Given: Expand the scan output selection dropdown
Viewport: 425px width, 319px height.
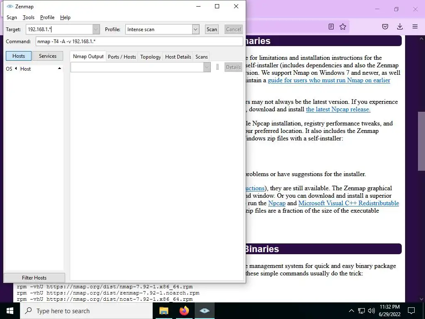Looking at the screenshot, I should [x=207, y=67].
